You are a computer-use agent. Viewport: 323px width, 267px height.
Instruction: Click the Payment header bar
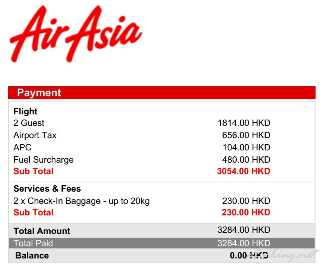[162, 93]
